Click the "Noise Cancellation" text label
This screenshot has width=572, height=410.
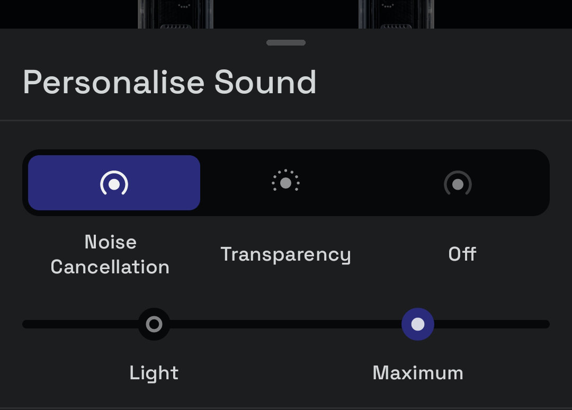[110, 255]
